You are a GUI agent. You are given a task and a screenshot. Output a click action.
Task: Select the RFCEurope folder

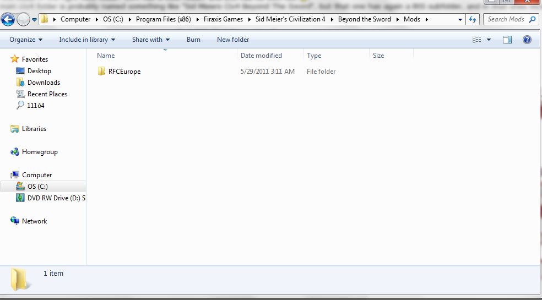(x=124, y=72)
